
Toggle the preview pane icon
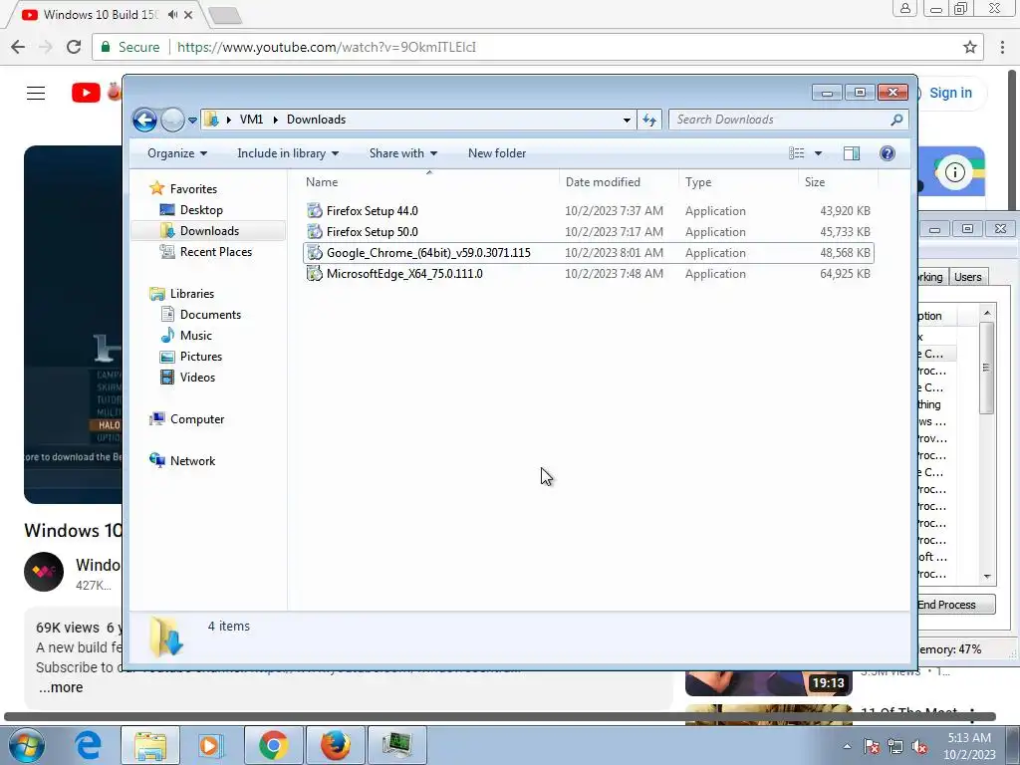pos(852,153)
